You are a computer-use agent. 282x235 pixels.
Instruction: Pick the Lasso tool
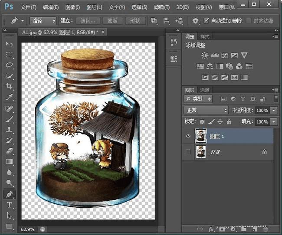[x=9, y=65]
